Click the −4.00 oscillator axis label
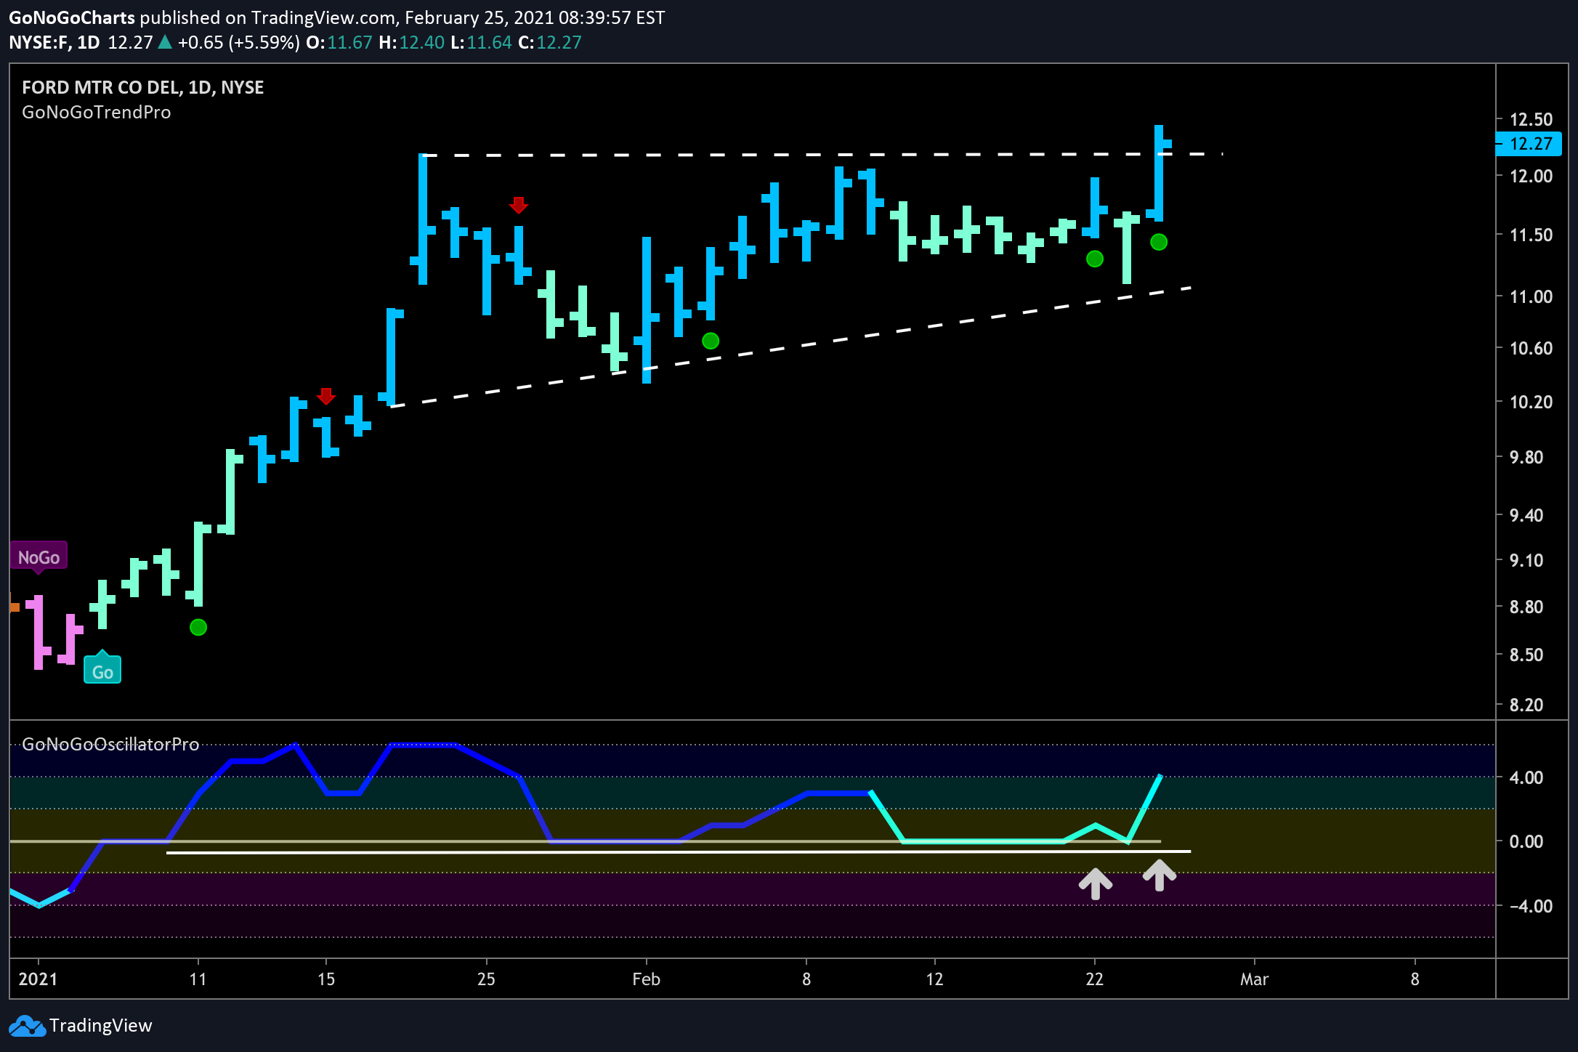 [1531, 906]
